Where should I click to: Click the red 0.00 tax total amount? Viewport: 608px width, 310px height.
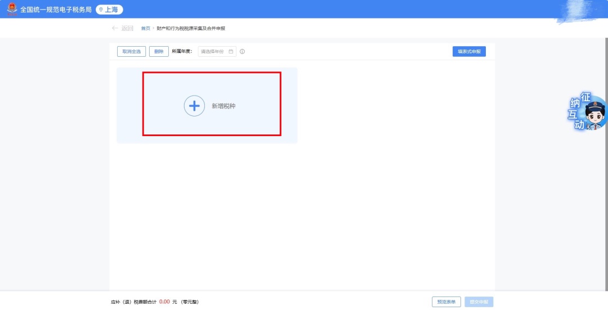[x=164, y=302]
